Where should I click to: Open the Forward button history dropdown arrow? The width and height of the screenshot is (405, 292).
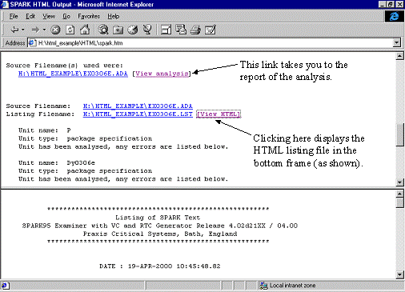[x=44, y=30]
